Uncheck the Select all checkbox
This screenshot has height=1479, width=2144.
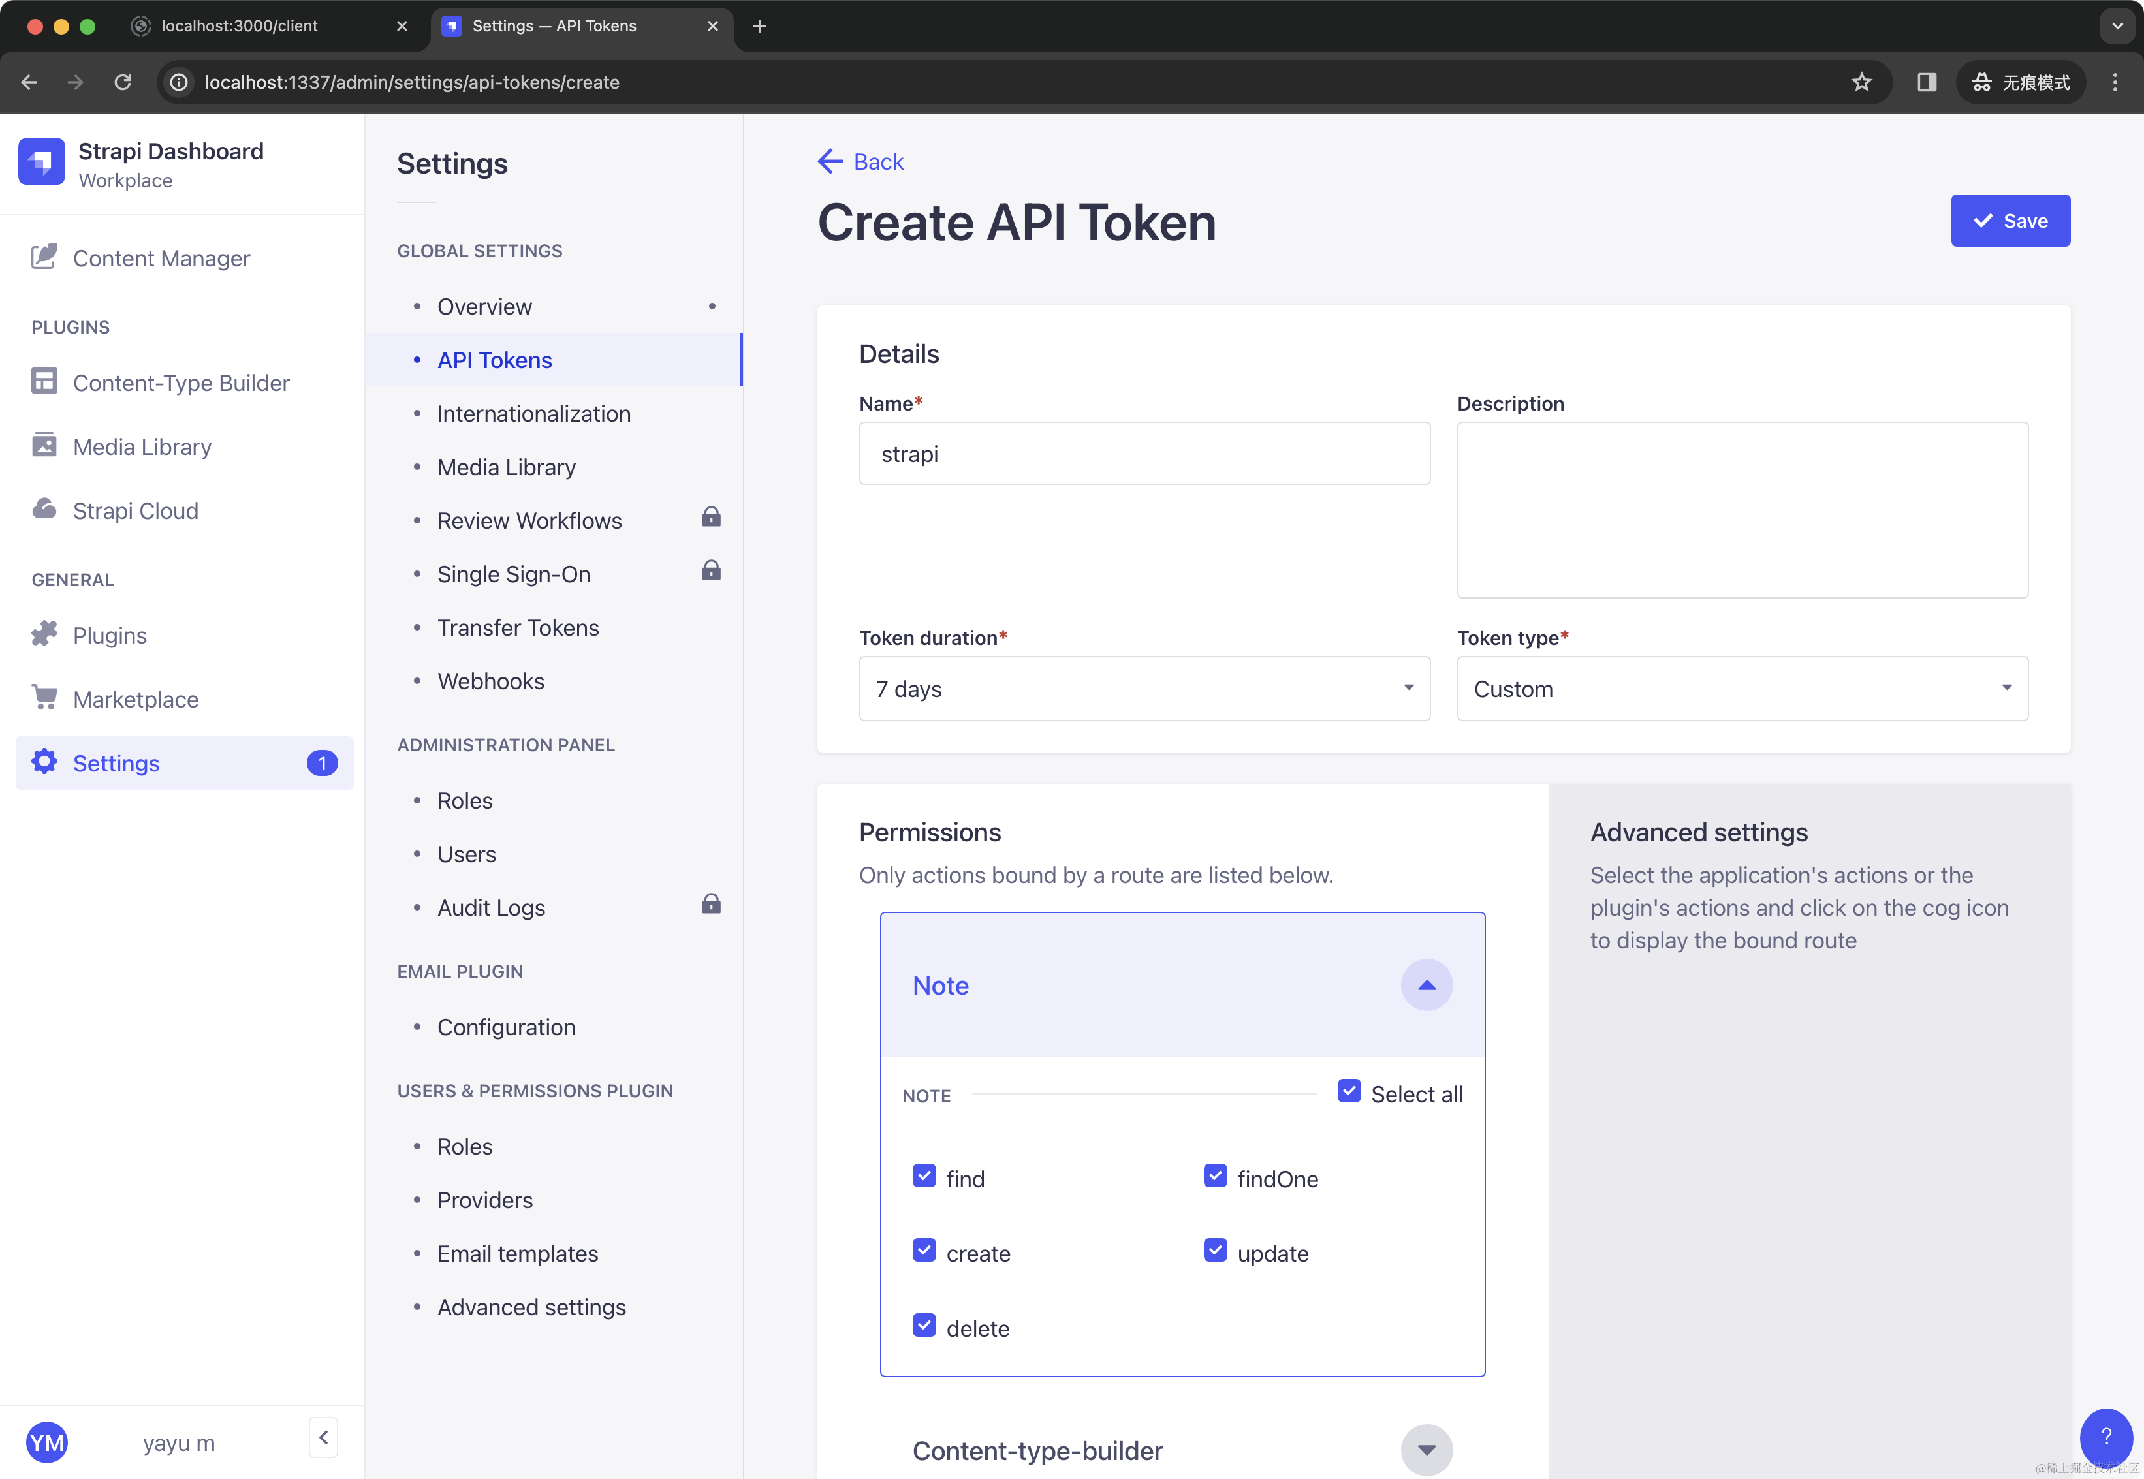click(x=1349, y=1092)
